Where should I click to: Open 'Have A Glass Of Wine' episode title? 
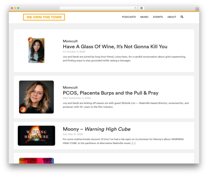pos(115,47)
